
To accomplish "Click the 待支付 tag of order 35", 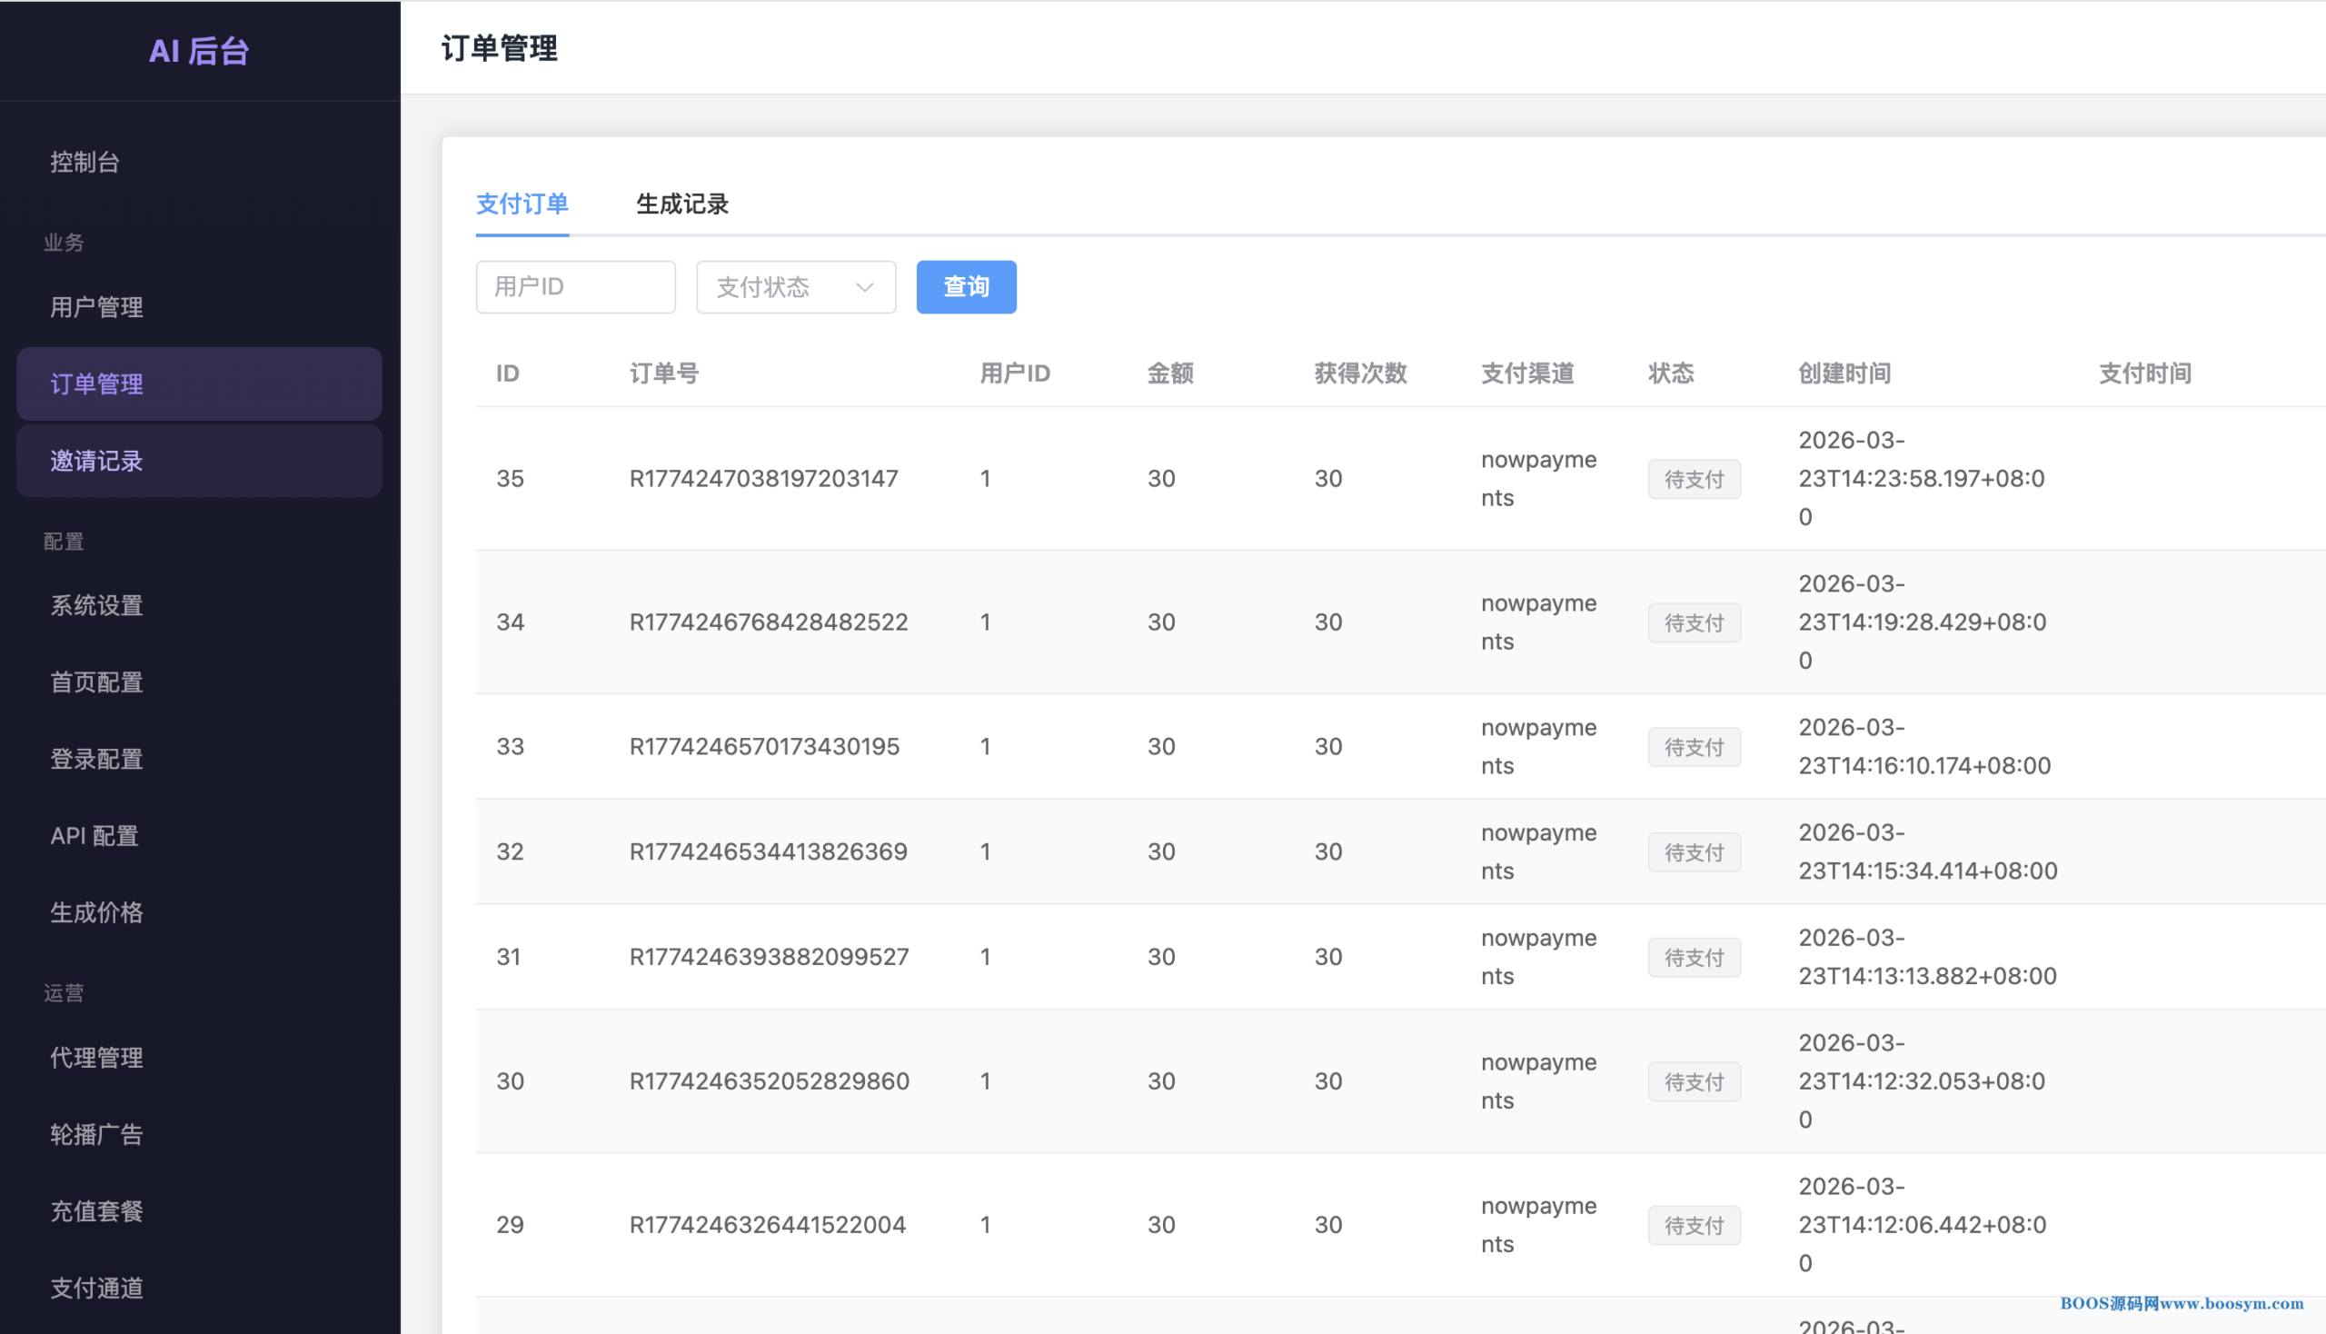I will 1693,479.
